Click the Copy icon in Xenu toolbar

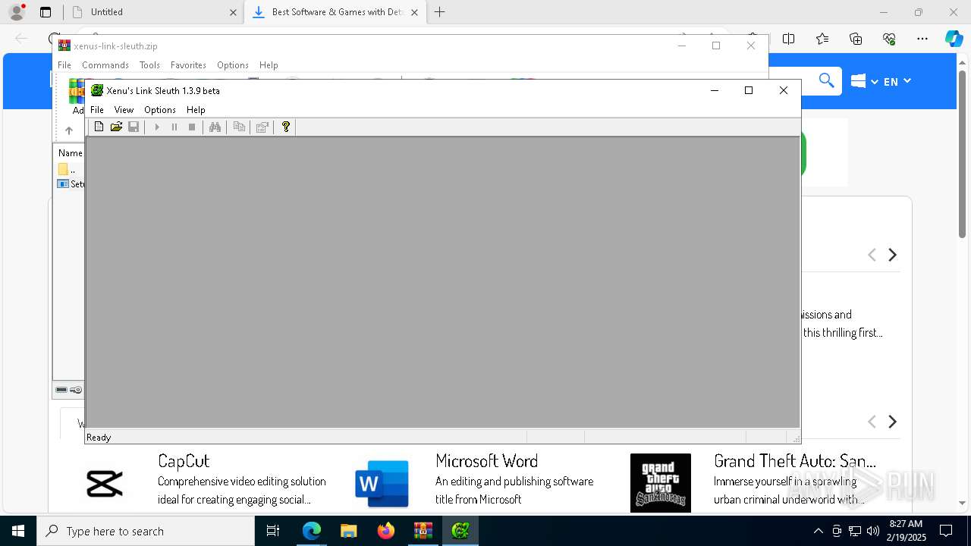[239, 127]
